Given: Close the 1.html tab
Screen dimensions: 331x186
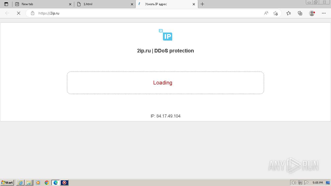Looking at the screenshot, I should point(132,4).
